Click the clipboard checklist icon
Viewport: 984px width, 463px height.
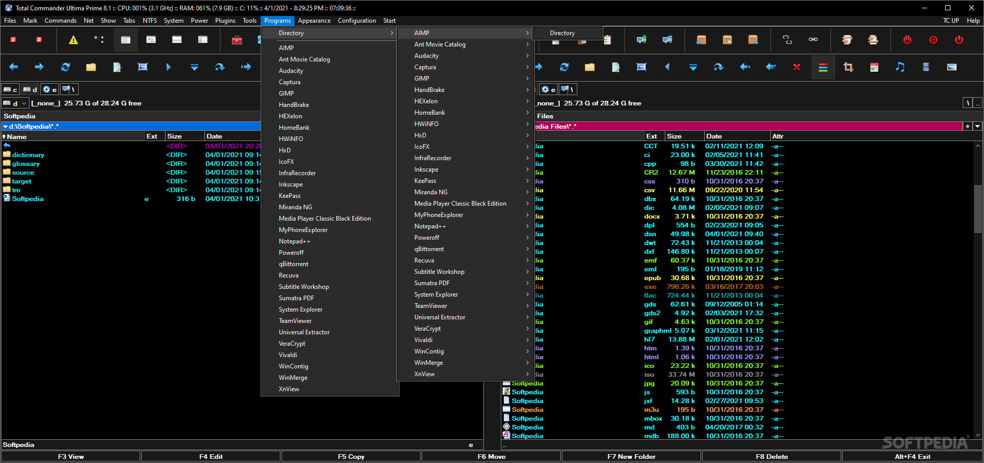click(x=607, y=40)
